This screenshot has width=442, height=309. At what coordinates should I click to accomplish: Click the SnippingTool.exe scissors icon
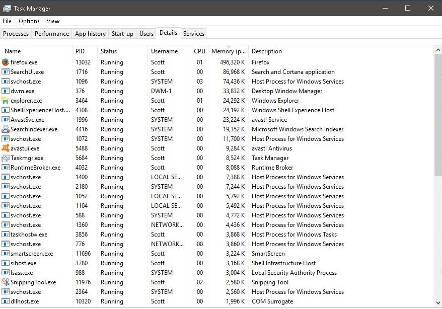point(6,282)
